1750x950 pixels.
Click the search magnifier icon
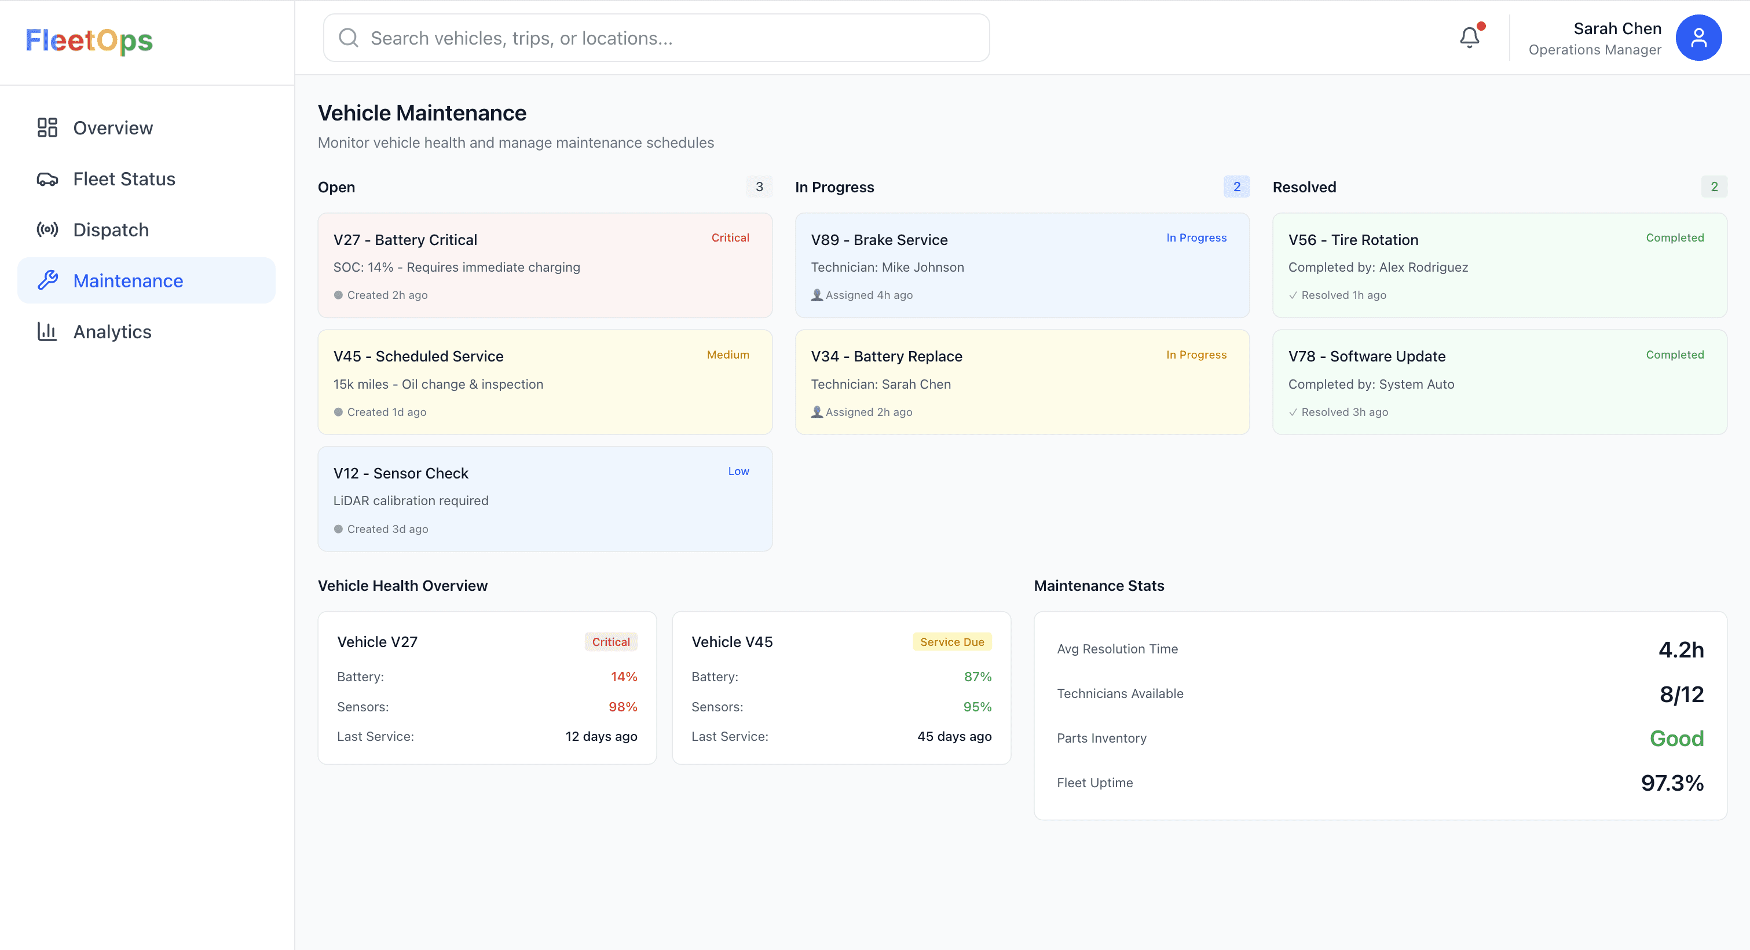click(x=349, y=38)
